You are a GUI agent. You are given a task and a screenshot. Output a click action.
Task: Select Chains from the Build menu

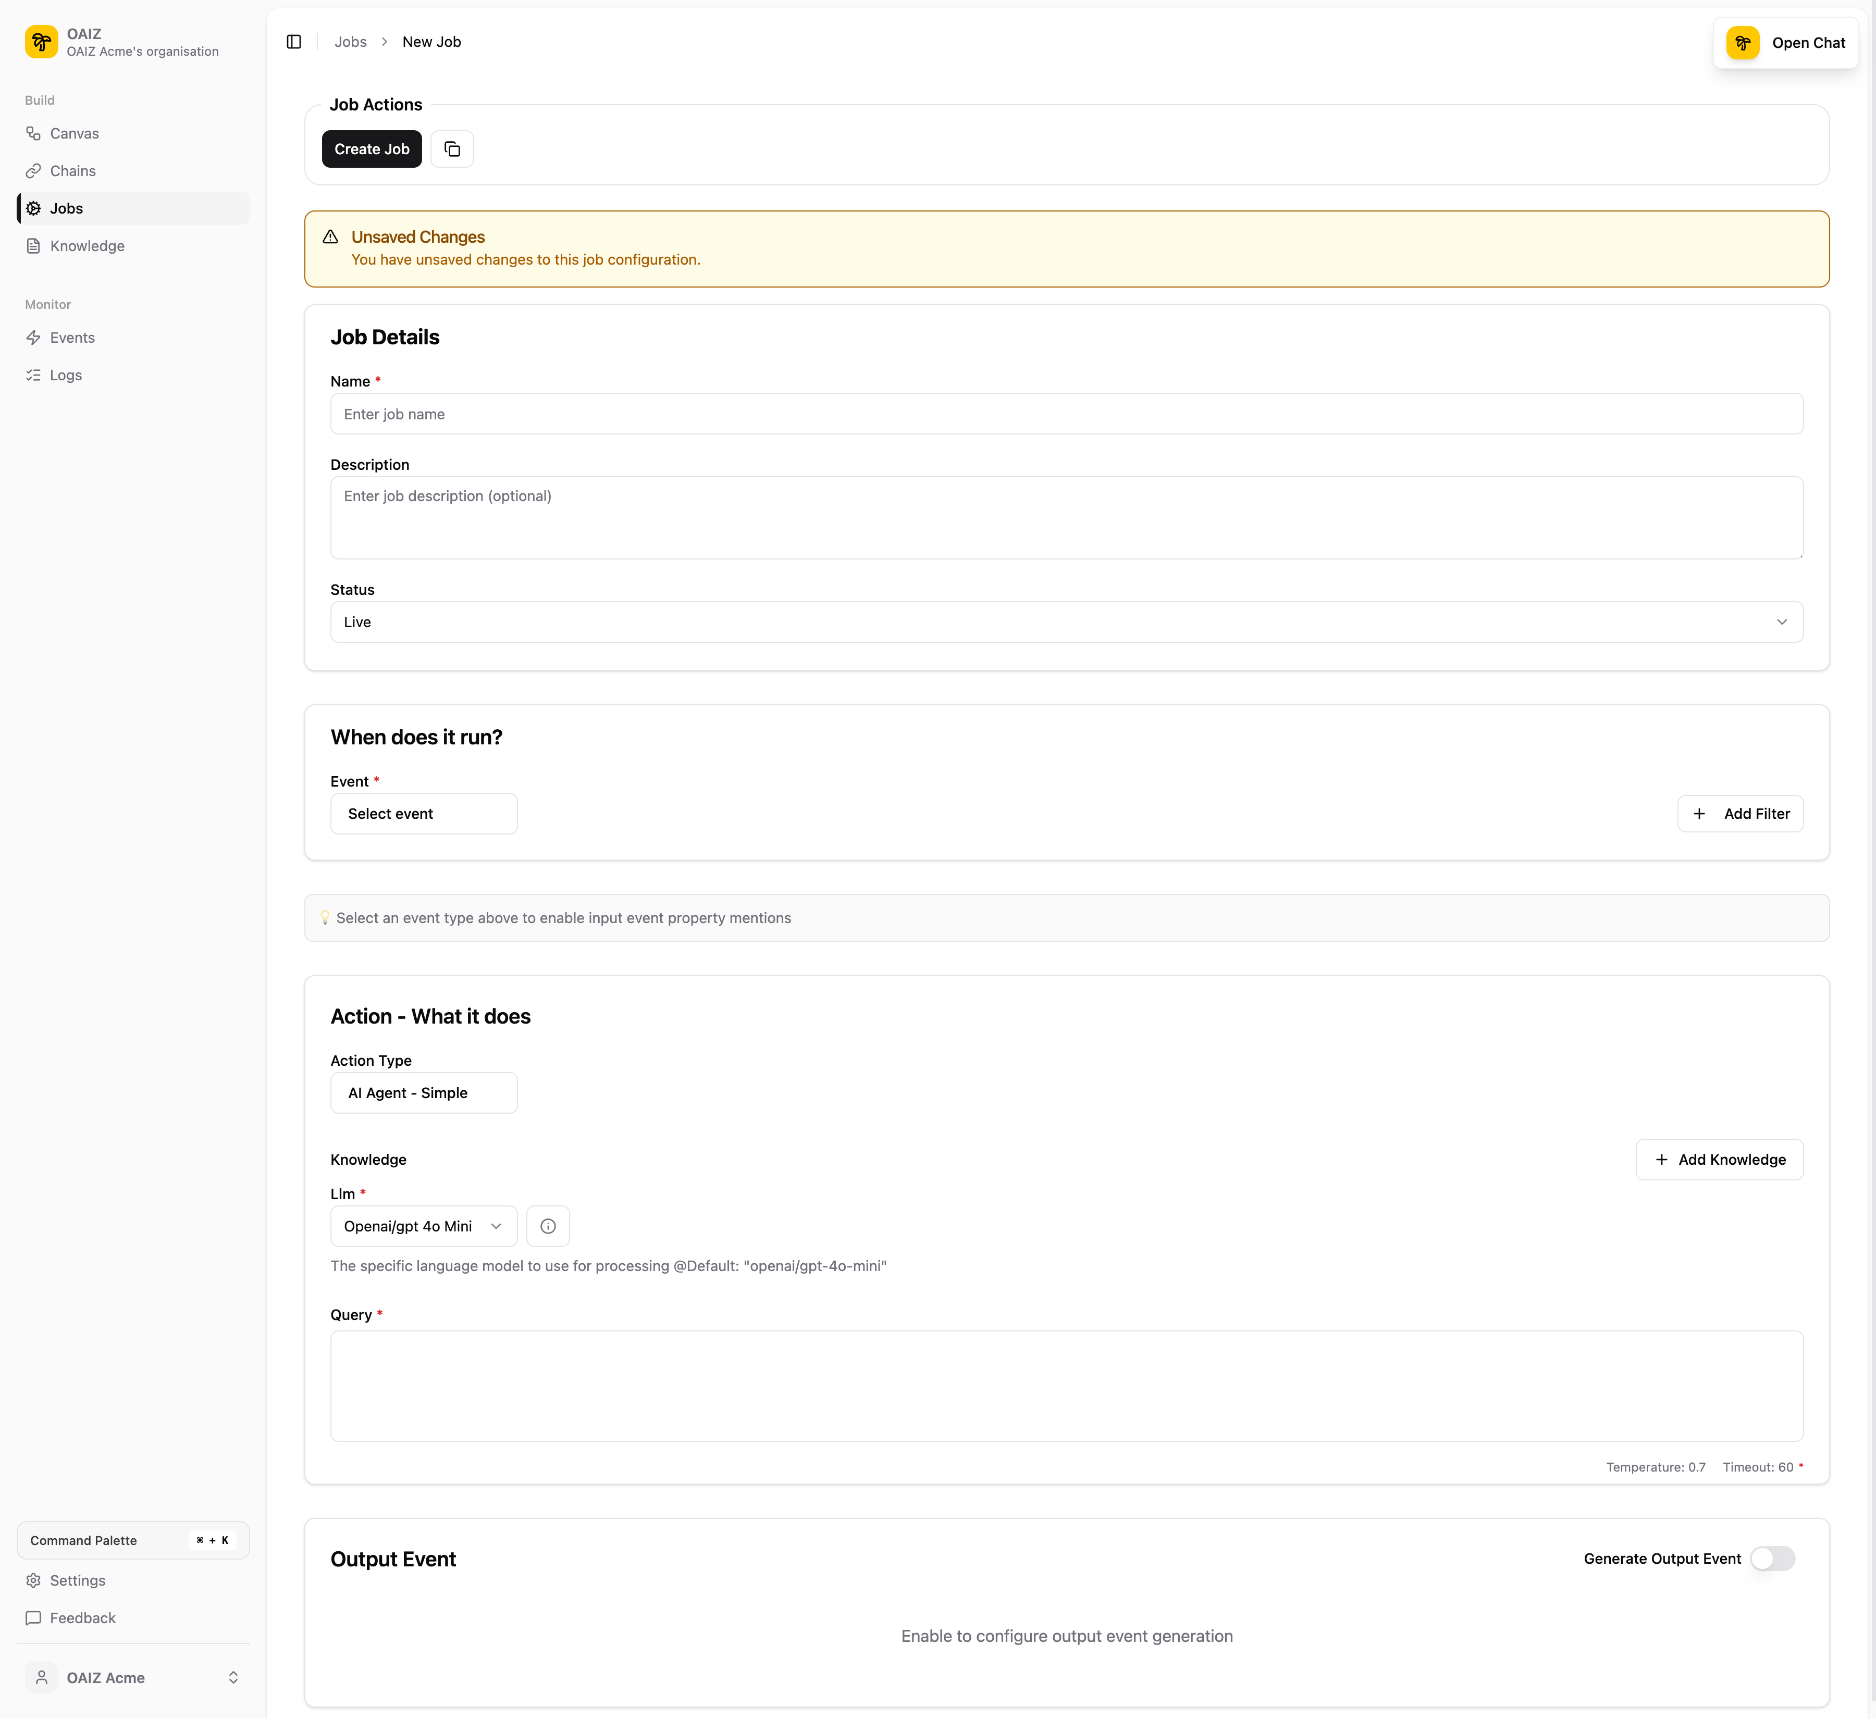click(72, 170)
